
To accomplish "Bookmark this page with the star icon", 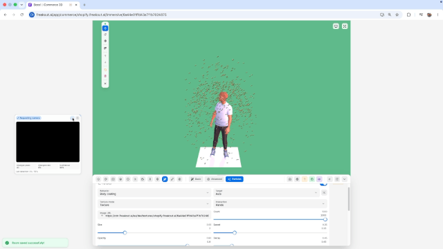I will pos(397,15).
